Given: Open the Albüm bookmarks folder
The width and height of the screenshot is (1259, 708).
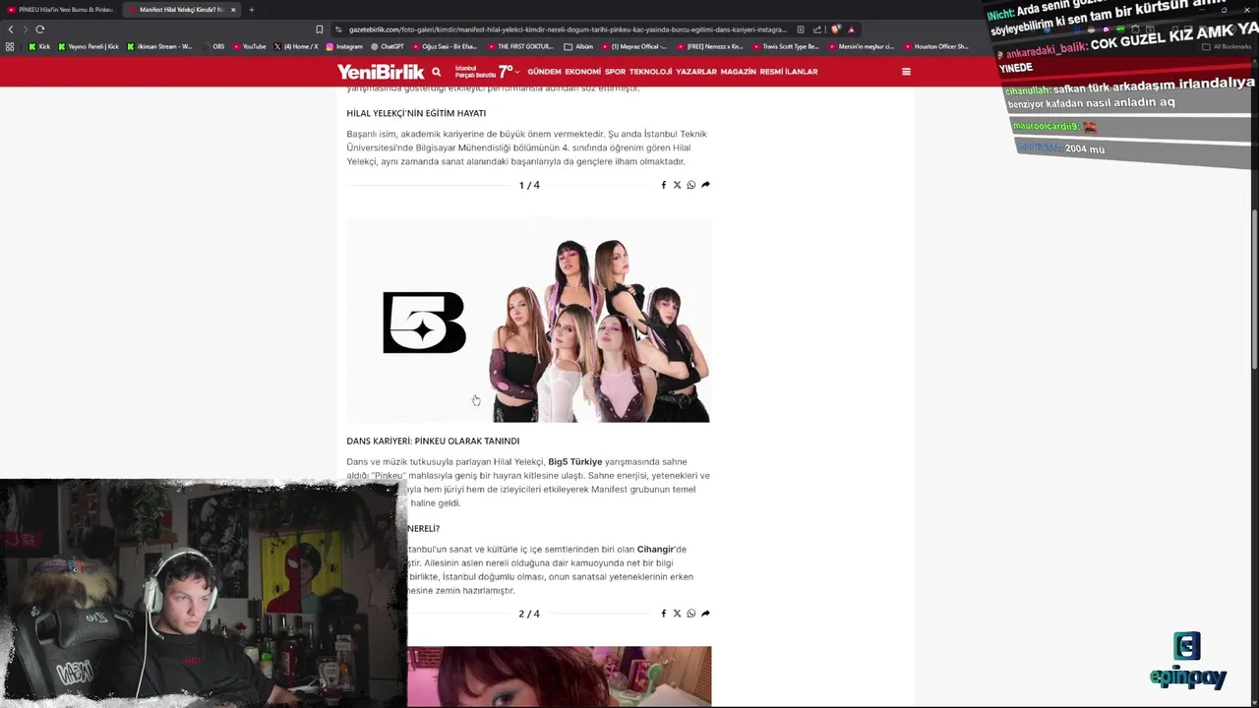Looking at the screenshot, I should 578,46.
